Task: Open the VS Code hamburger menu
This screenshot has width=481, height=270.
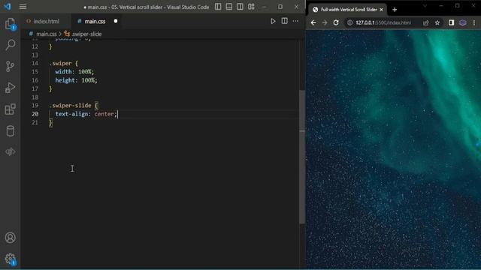Action: (x=23, y=7)
